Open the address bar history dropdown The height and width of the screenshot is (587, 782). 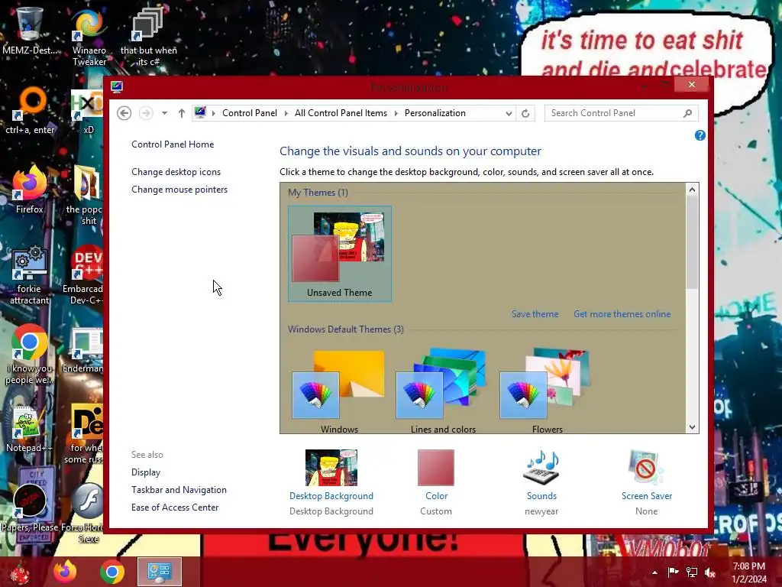pyautogui.click(x=509, y=113)
